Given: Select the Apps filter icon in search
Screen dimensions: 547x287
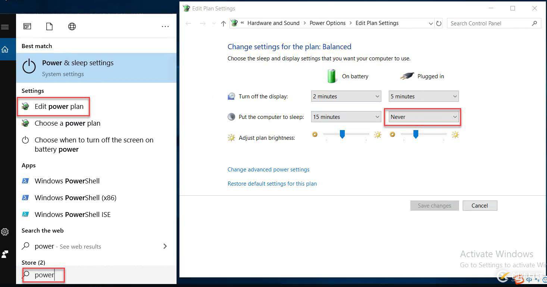Looking at the screenshot, I should click(27, 26).
